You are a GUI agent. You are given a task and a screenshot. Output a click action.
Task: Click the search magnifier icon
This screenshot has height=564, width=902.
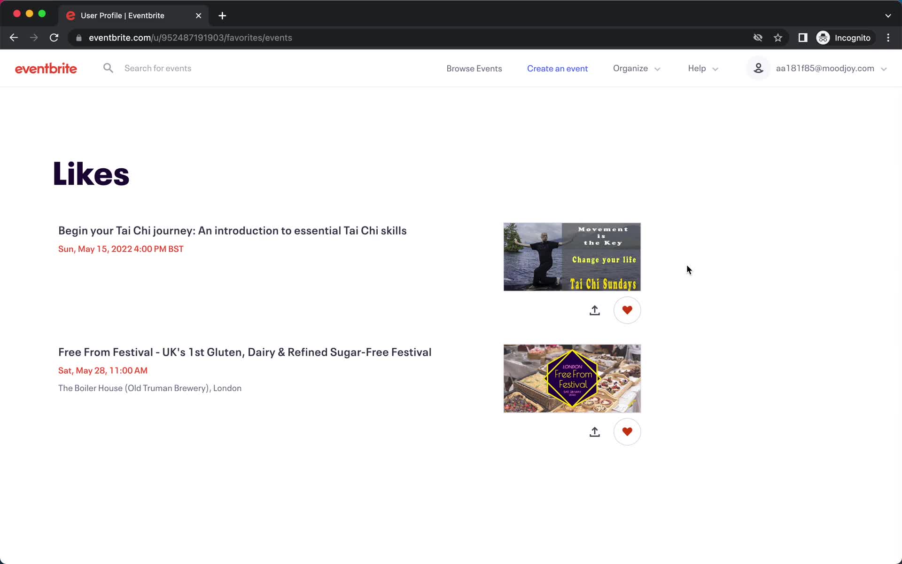point(108,68)
